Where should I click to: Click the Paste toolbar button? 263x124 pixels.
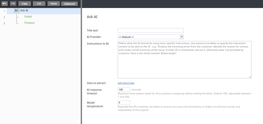click(54, 4)
